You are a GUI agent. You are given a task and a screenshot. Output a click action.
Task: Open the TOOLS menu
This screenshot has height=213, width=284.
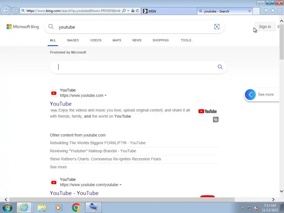pyautogui.click(x=186, y=40)
